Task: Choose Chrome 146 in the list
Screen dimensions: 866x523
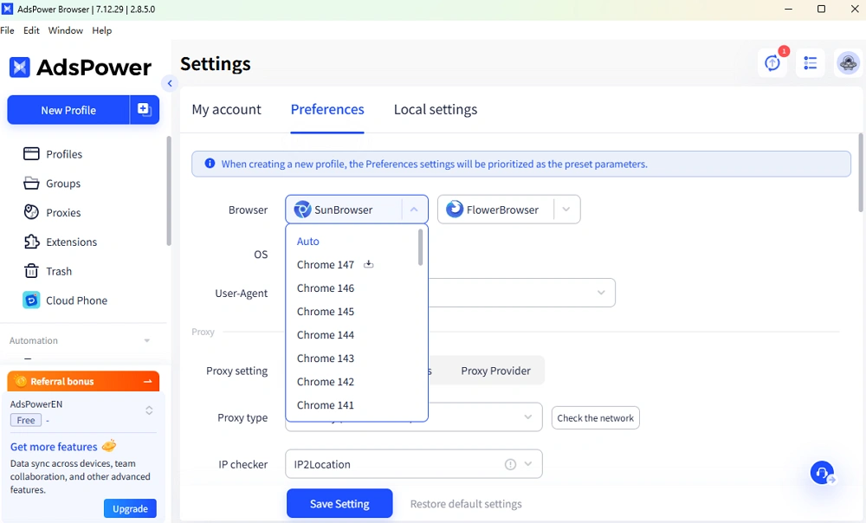Action: [325, 287]
